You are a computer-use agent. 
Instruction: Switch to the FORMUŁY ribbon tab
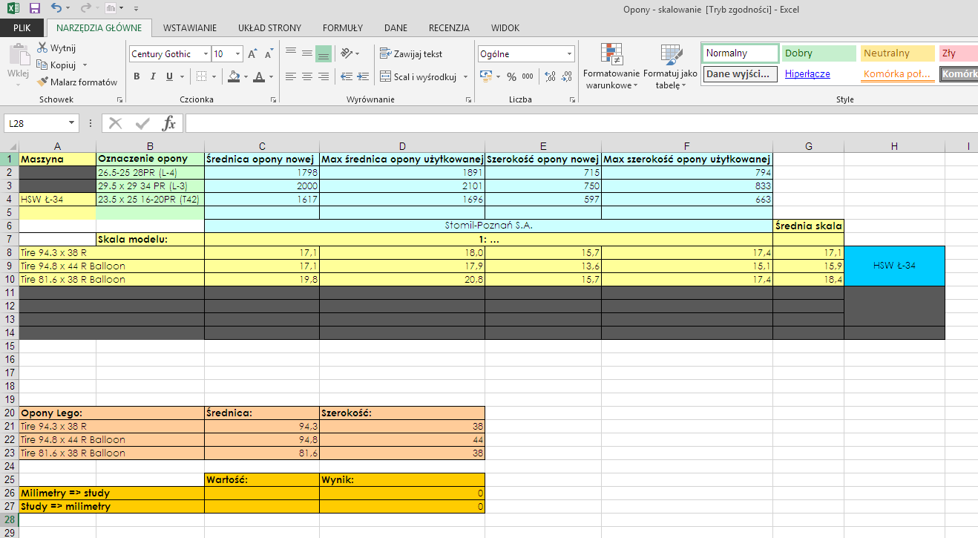pos(343,28)
